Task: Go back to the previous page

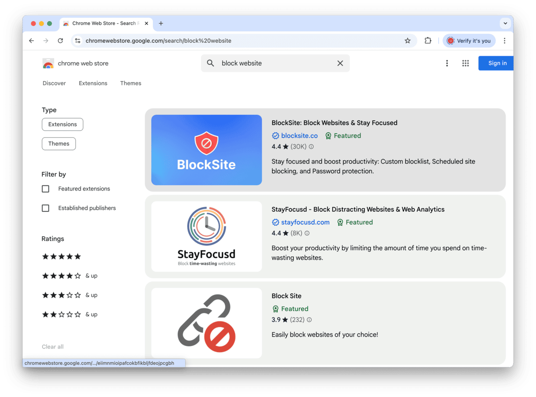Action: tap(31, 41)
